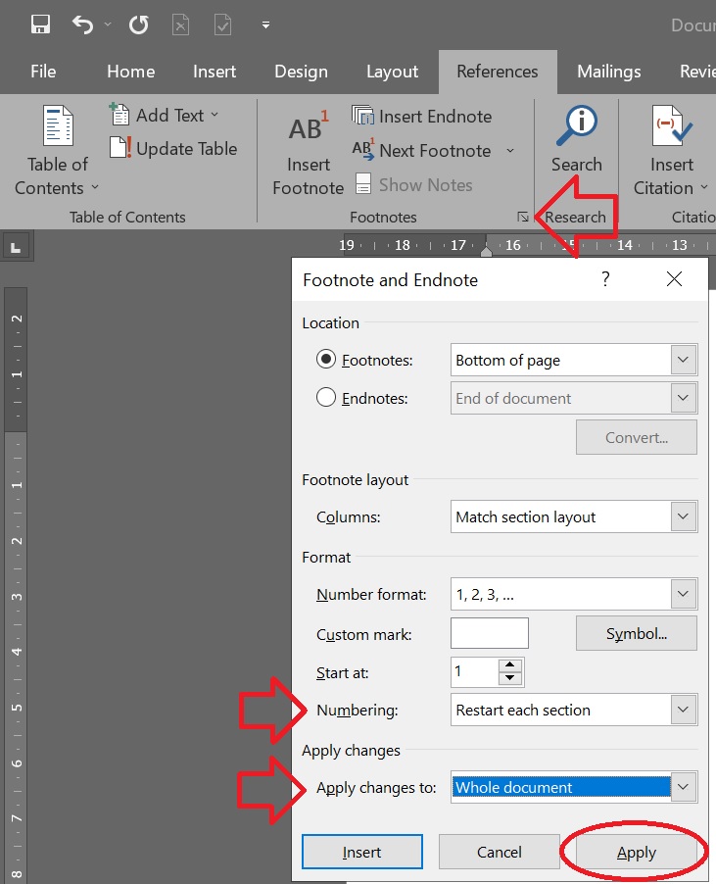This screenshot has height=884, width=716.
Task: Switch to the Mailings tab
Action: pyautogui.click(x=609, y=72)
